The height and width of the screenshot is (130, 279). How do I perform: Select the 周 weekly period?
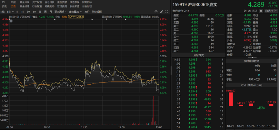click(x=45, y=12)
